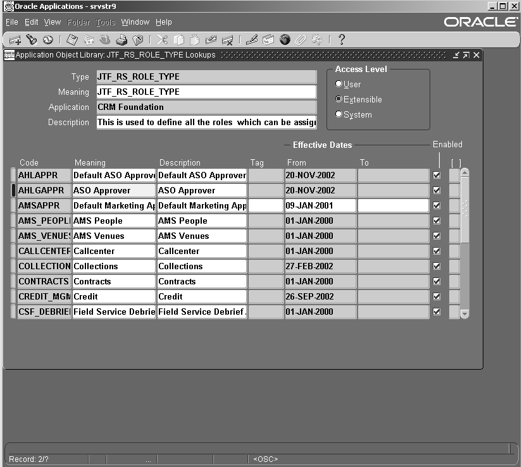Clear the record with eraser icon
The width and height of the screenshot is (522, 467).
tap(211, 40)
